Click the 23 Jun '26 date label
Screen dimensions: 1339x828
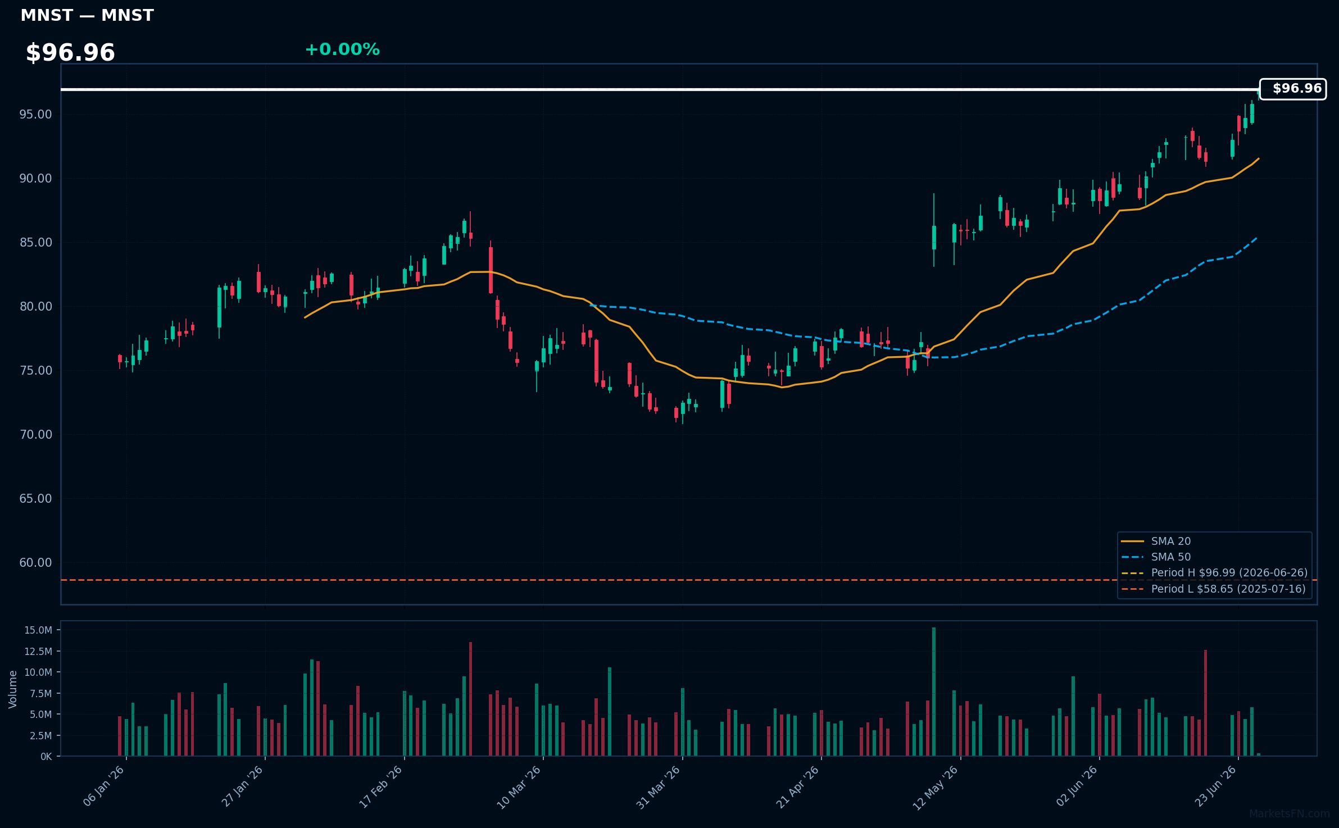[1216, 786]
